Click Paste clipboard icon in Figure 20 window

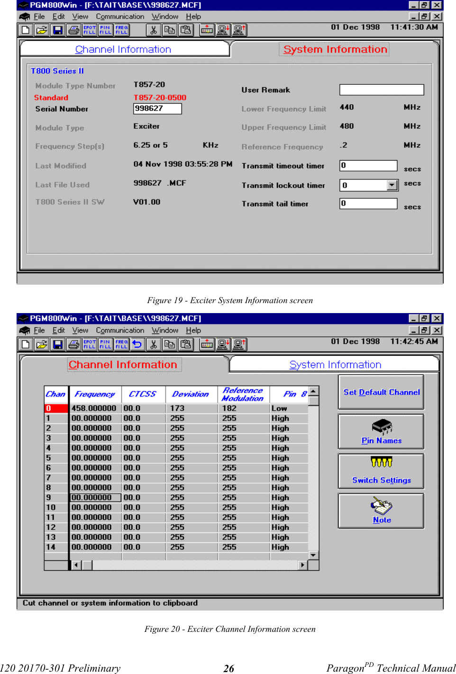coord(186,344)
